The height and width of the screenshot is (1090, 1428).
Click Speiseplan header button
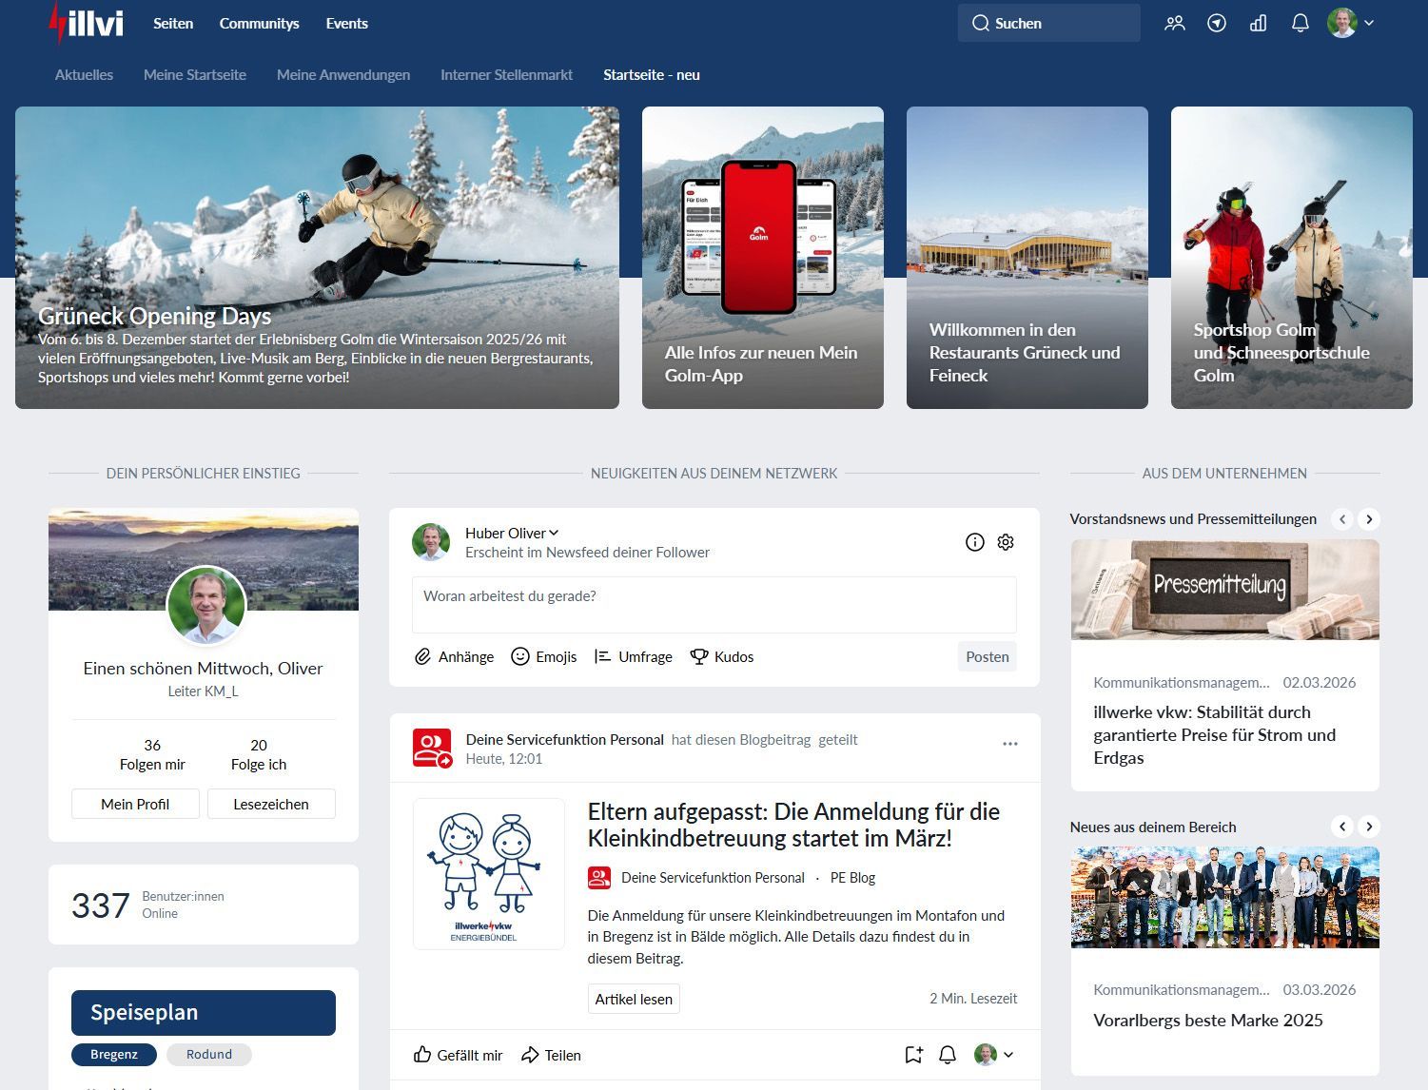tap(204, 1013)
